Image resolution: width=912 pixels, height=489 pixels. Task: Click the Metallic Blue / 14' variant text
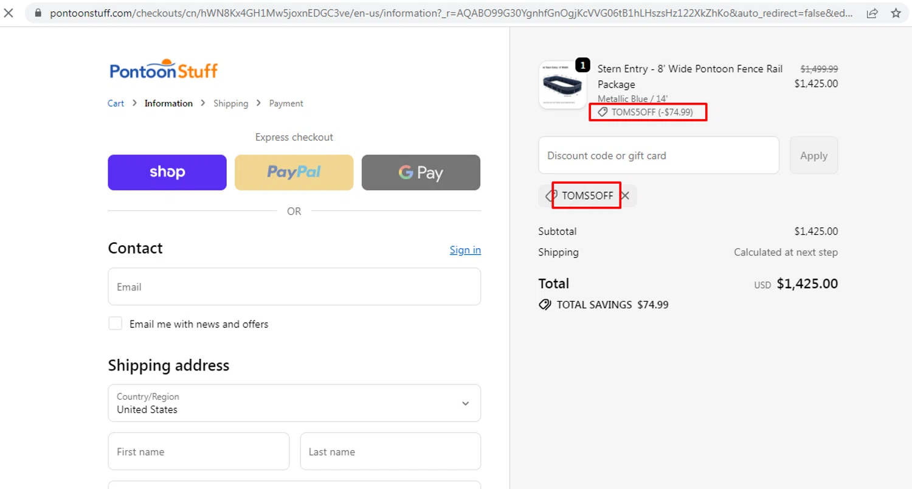(633, 99)
